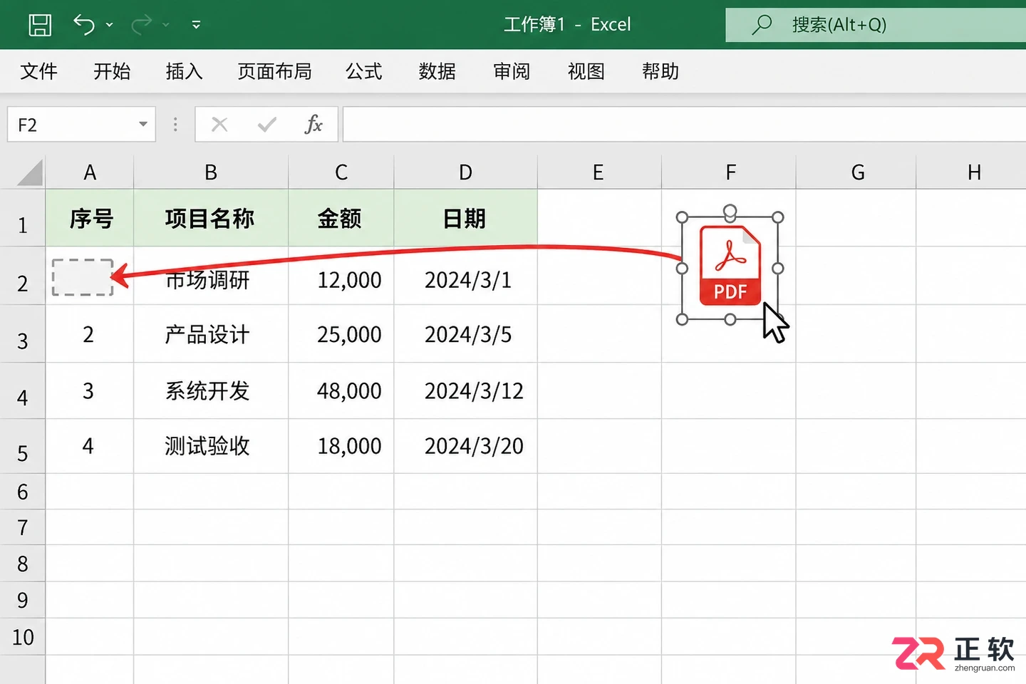Click the cell containing 2024/3/20
1026x684 pixels.
465,446
